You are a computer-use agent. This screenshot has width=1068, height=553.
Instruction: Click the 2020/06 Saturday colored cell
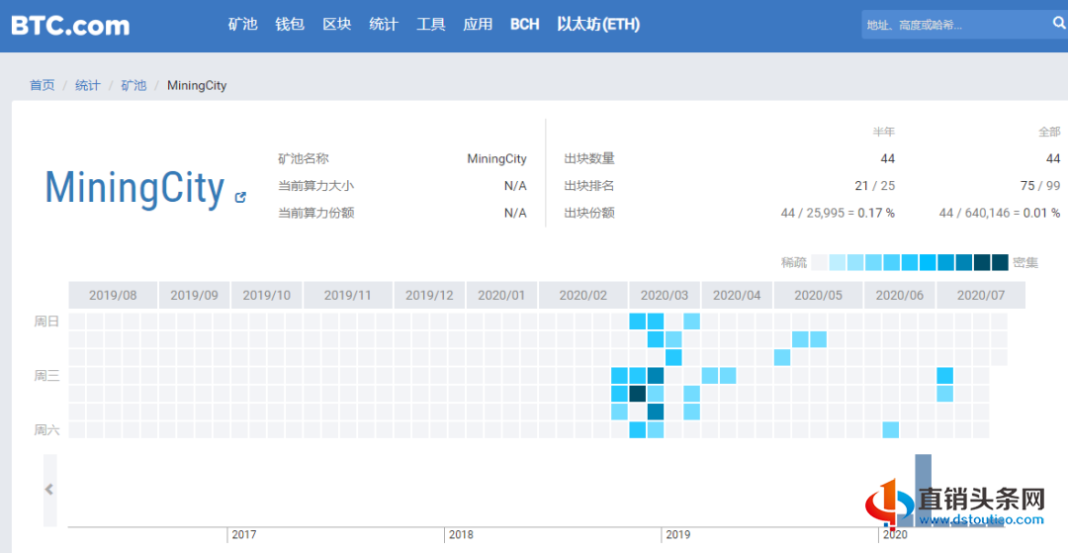click(x=891, y=429)
